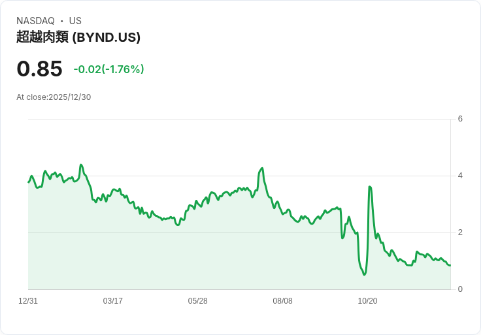Click the 0 value on y-axis

click(x=460, y=289)
